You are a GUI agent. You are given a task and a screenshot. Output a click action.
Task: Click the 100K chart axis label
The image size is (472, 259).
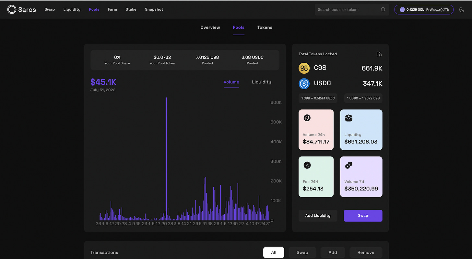pyautogui.click(x=276, y=201)
